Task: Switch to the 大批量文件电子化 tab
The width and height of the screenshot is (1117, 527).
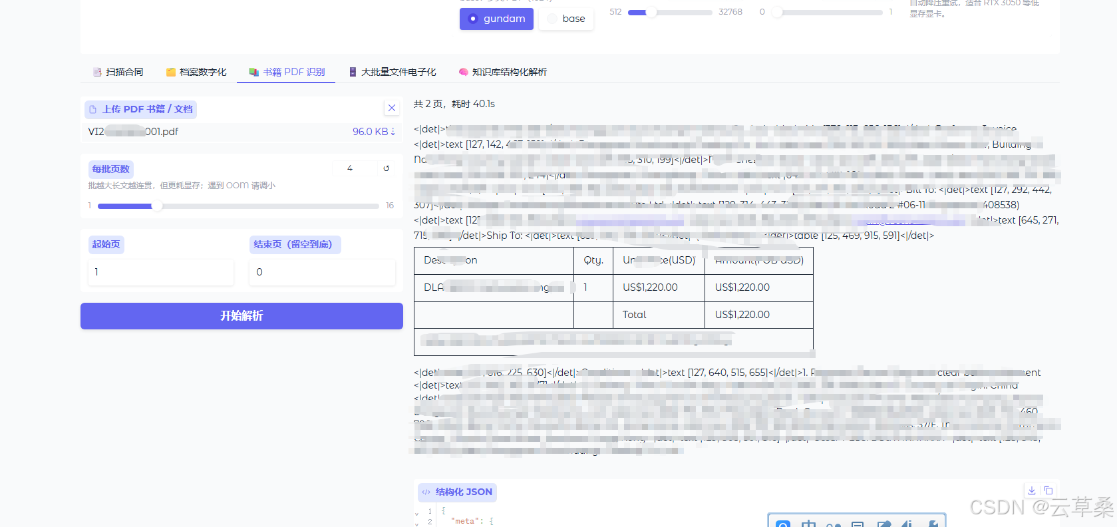Action: [393, 72]
